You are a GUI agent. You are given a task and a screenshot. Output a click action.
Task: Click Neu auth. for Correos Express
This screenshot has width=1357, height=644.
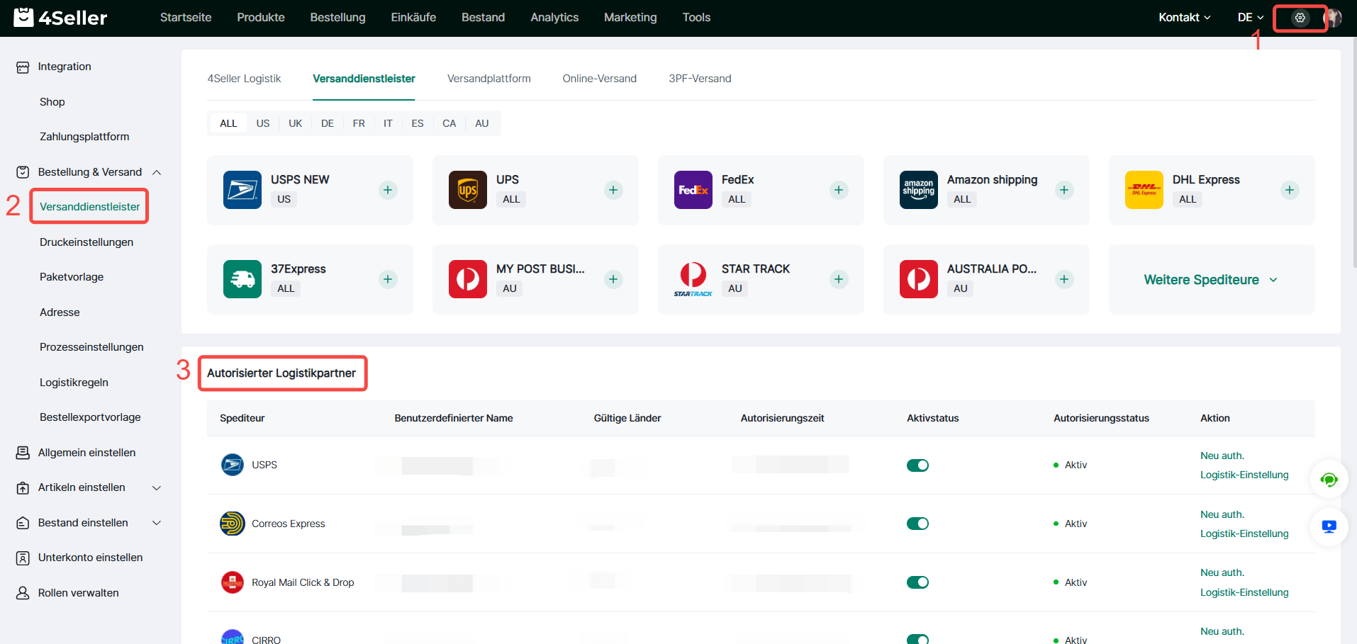(1222, 514)
